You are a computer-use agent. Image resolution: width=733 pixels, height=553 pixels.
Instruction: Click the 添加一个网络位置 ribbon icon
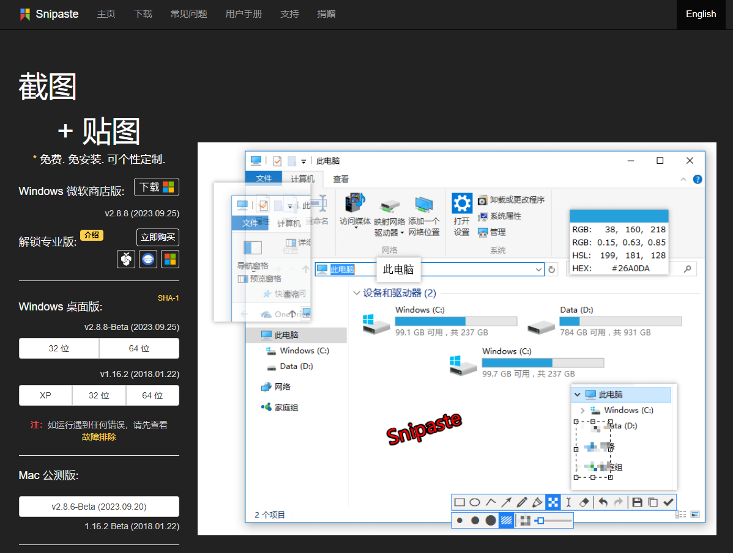(x=424, y=205)
